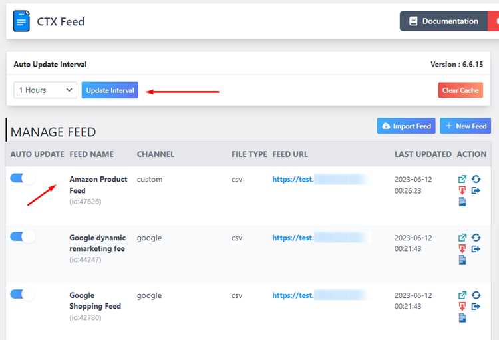Click the ACTION column header
The width and height of the screenshot is (499, 340).
[x=472, y=154]
